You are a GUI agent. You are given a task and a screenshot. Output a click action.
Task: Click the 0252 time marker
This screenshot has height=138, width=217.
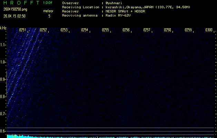(x=43, y=30)
